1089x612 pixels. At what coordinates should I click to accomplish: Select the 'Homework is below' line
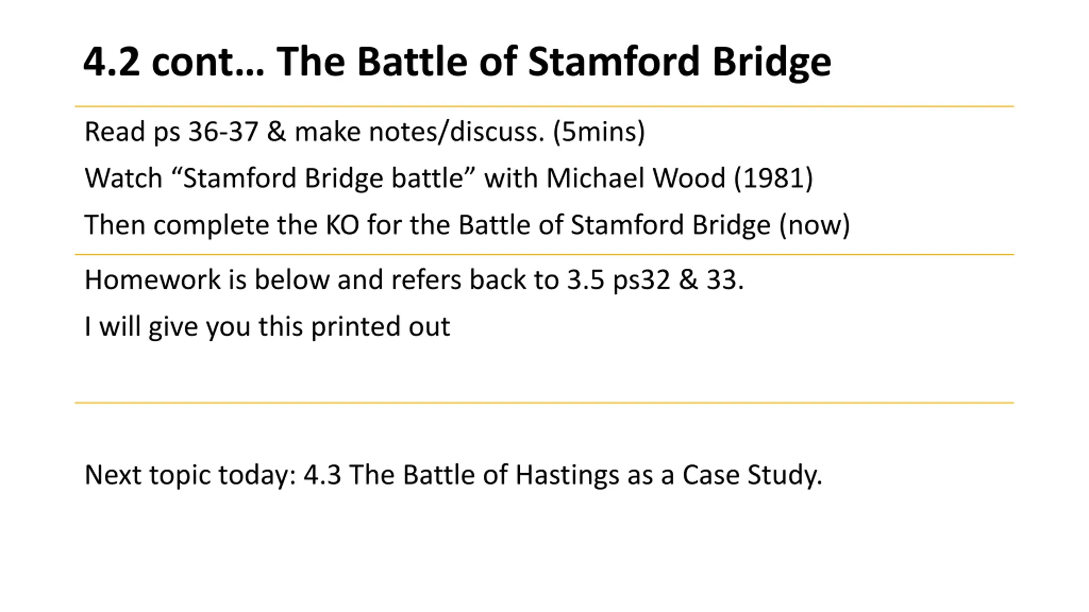coord(414,280)
